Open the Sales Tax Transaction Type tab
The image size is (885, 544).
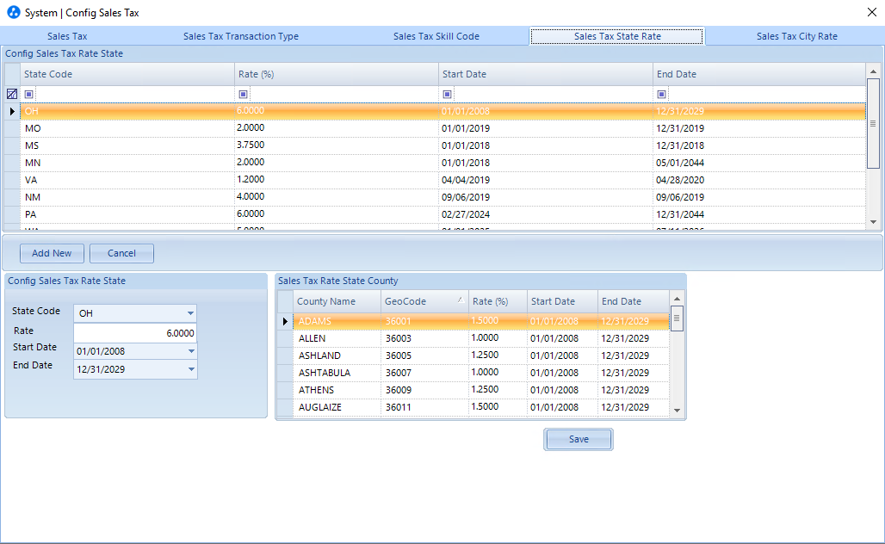241,36
